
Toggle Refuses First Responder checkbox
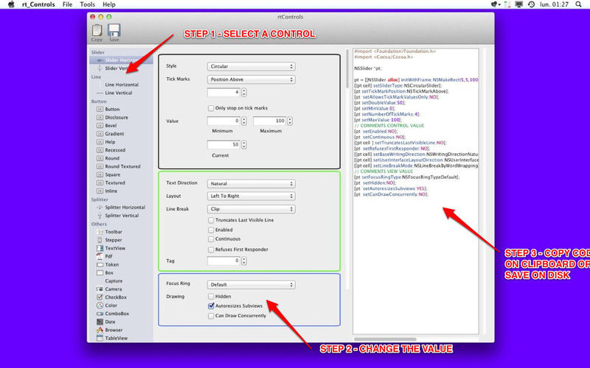(x=211, y=250)
